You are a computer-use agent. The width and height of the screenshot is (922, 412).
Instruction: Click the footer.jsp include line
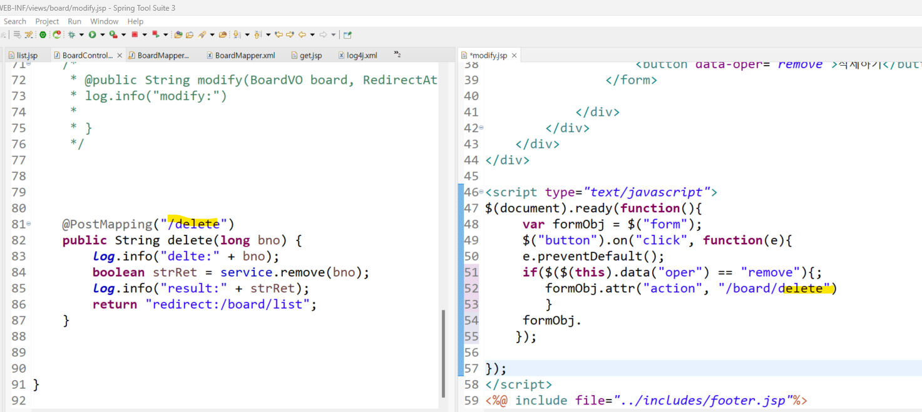[x=646, y=401]
